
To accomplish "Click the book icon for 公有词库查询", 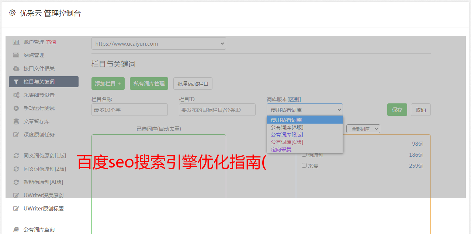I will tap(16, 230).
